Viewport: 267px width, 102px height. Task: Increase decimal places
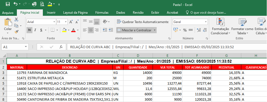pyautogui.click(x=199, y=30)
